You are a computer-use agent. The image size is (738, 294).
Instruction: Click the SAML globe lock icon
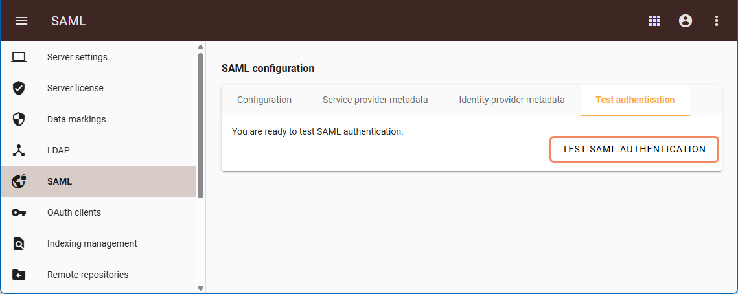19,181
